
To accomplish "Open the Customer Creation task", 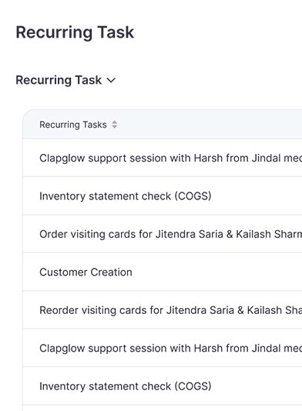I will click(163, 272).
